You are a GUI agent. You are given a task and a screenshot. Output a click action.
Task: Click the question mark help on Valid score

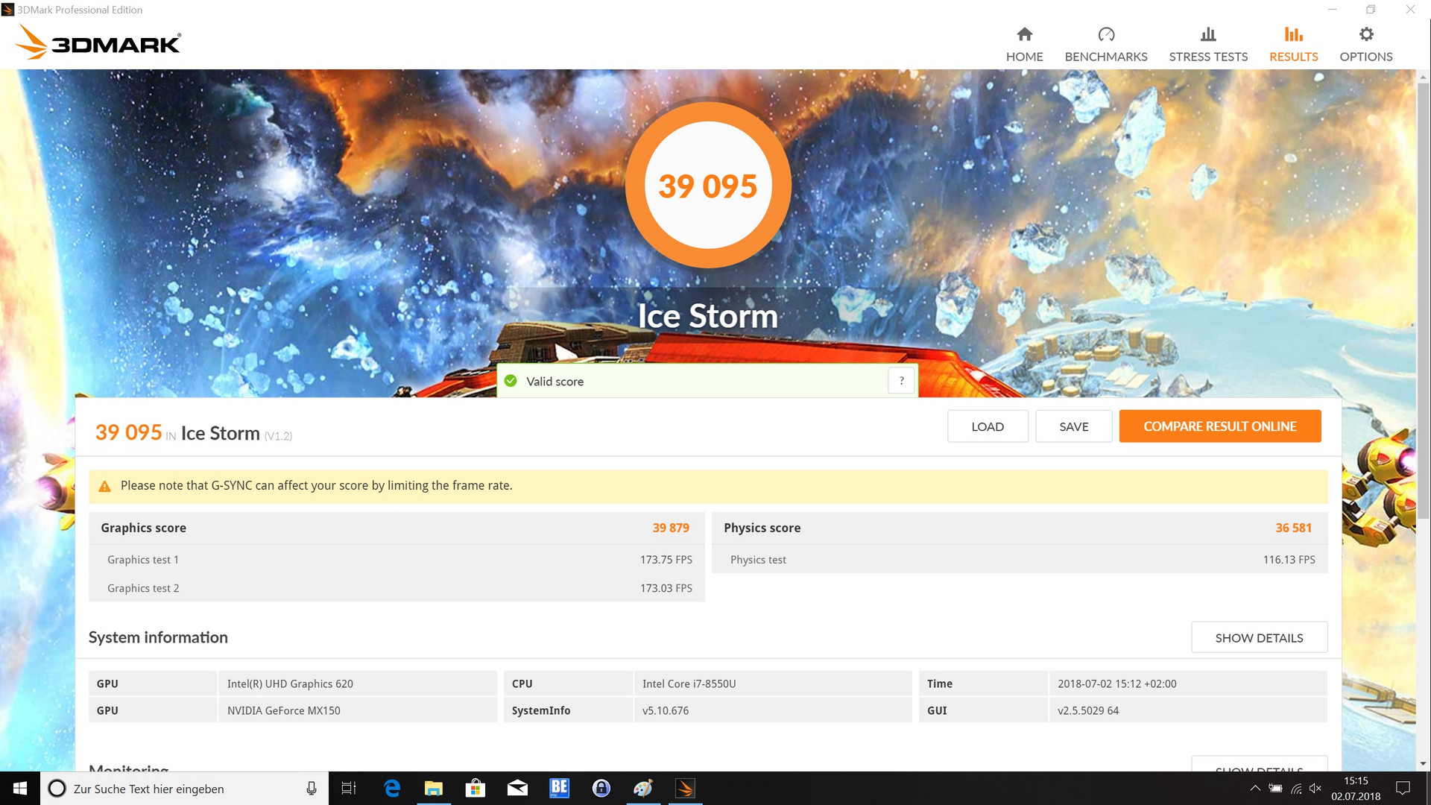point(901,381)
